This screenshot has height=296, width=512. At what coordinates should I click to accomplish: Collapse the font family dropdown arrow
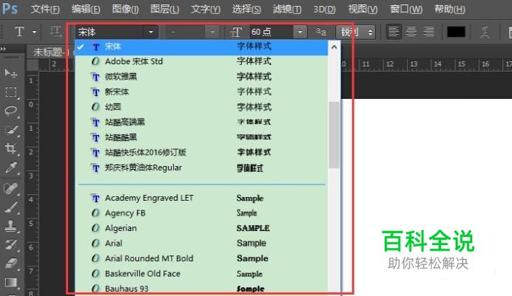150,32
